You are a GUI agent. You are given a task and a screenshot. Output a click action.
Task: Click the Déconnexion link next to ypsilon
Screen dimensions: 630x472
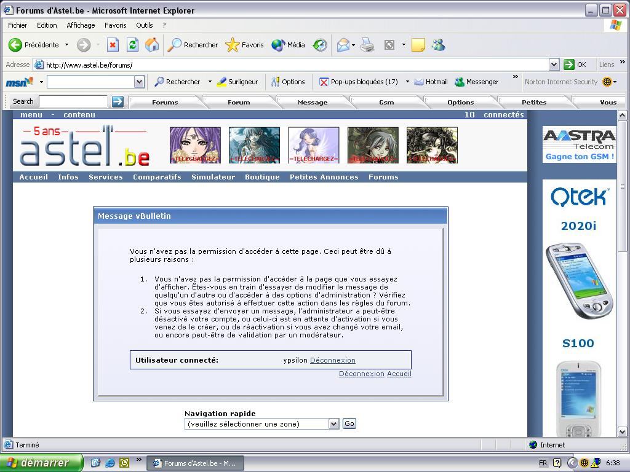coord(332,360)
